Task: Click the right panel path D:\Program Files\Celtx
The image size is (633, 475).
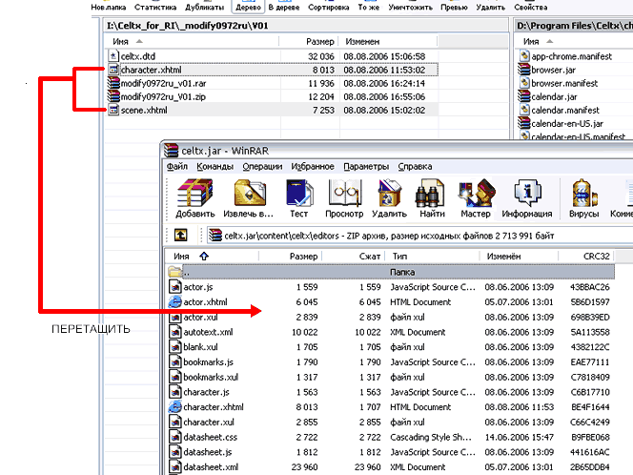Action: click(574, 26)
